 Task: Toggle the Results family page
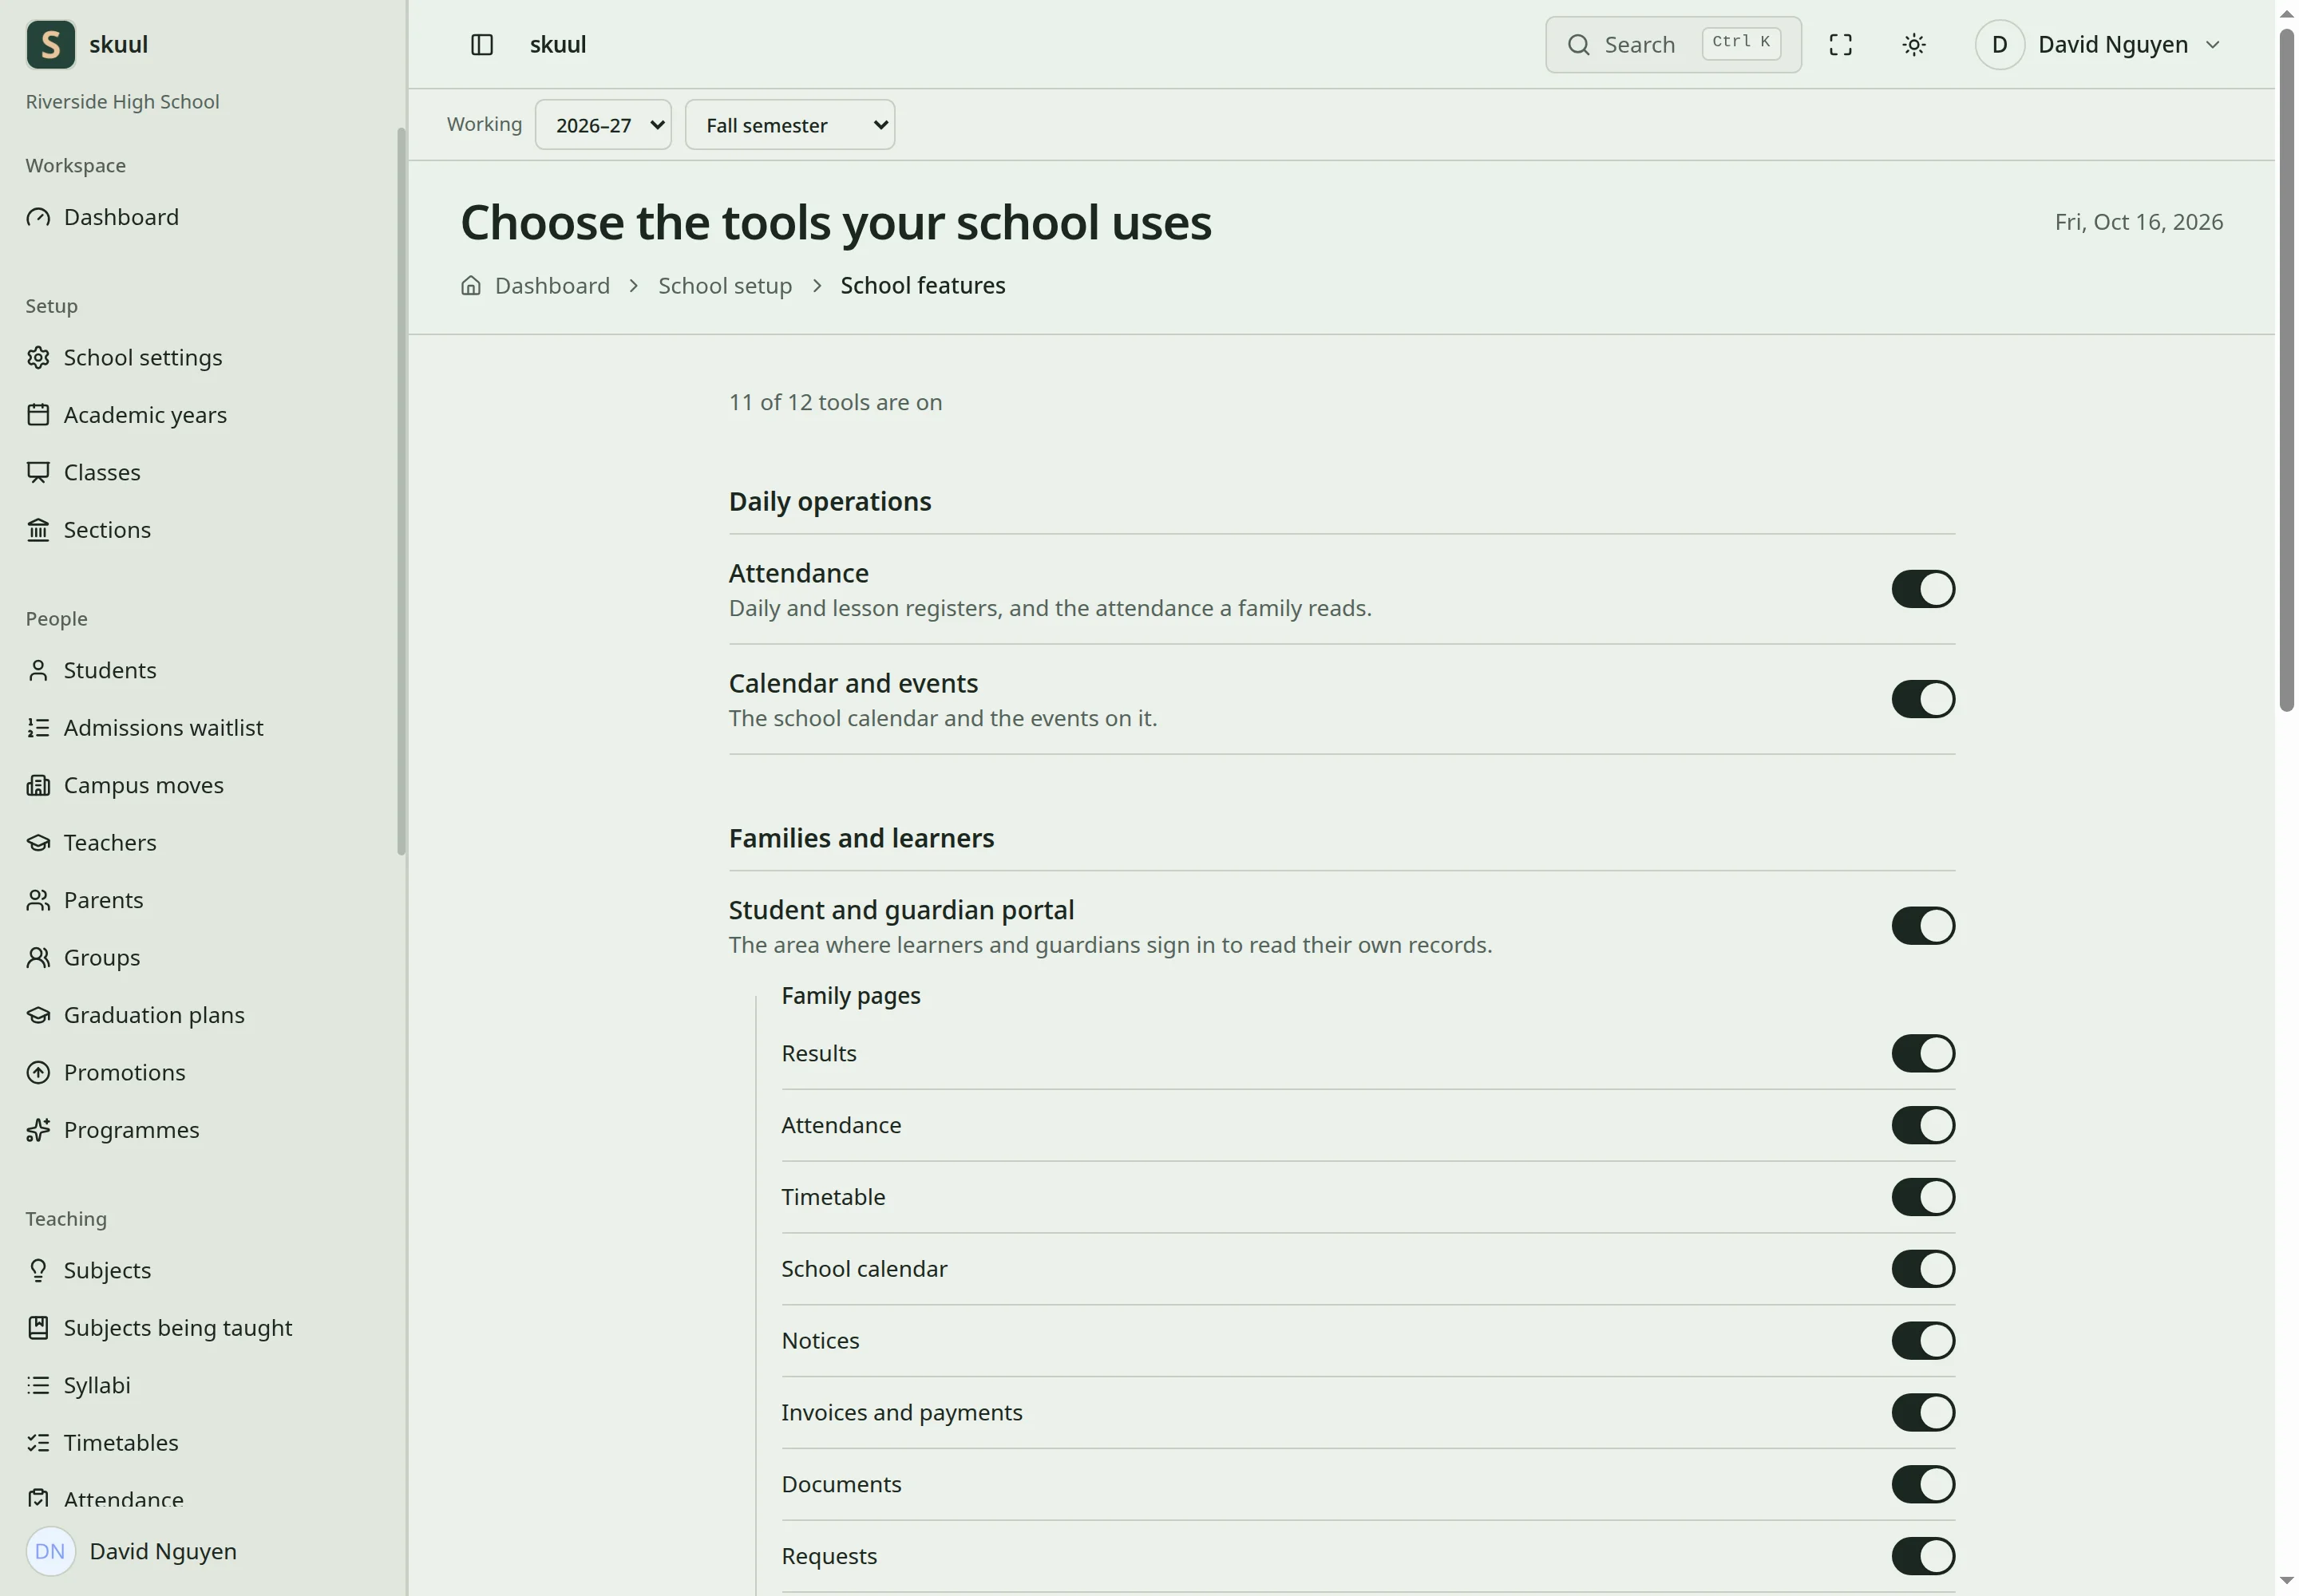click(1922, 1054)
